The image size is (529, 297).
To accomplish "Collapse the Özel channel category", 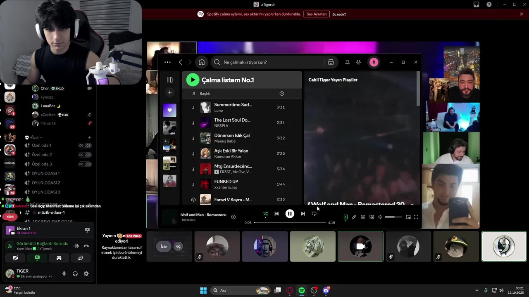I will [x=34, y=137].
